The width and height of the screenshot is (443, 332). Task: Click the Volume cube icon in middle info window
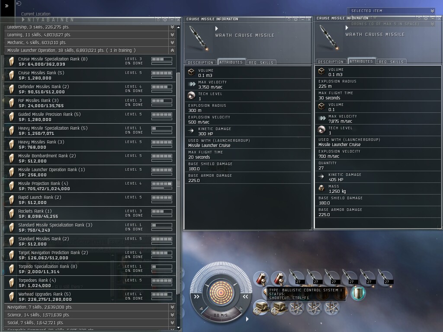(191, 72)
